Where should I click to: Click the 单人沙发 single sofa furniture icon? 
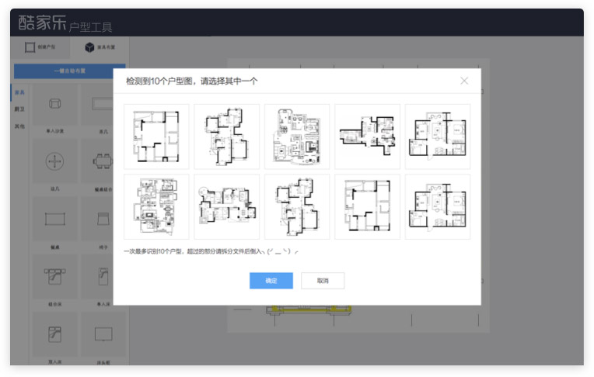(x=55, y=104)
